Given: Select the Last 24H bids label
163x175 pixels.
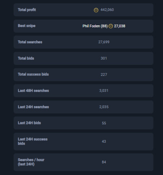Looking at the screenshot, I should (29, 123).
